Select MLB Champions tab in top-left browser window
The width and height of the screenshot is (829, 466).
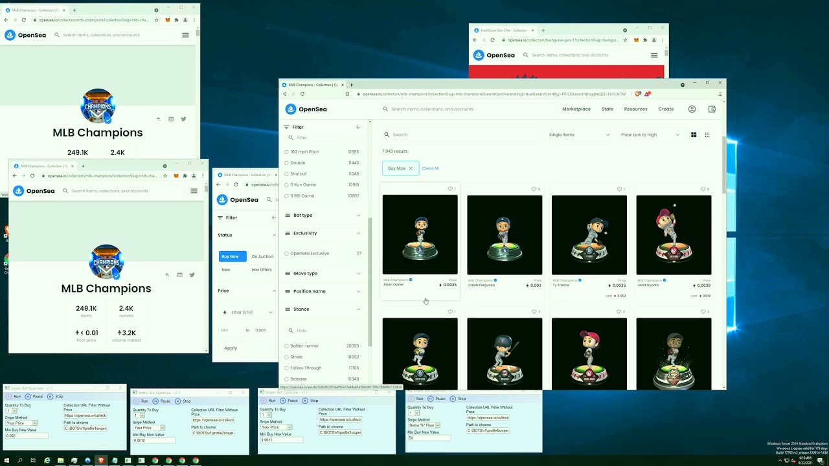pyautogui.click(x=34, y=10)
